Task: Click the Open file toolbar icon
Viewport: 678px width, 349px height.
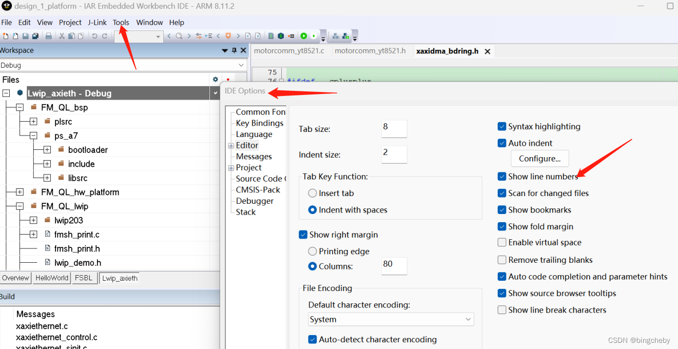Action: click(x=15, y=36)
